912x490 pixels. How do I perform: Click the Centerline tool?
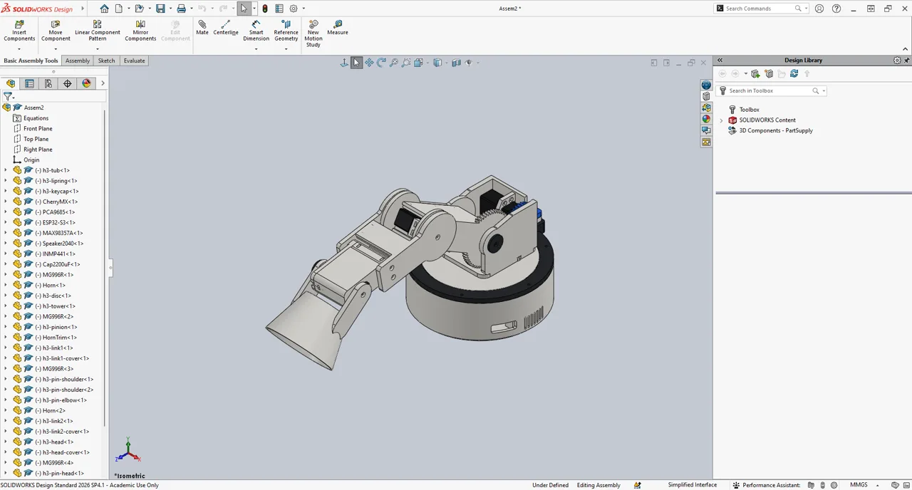(226, 28)
